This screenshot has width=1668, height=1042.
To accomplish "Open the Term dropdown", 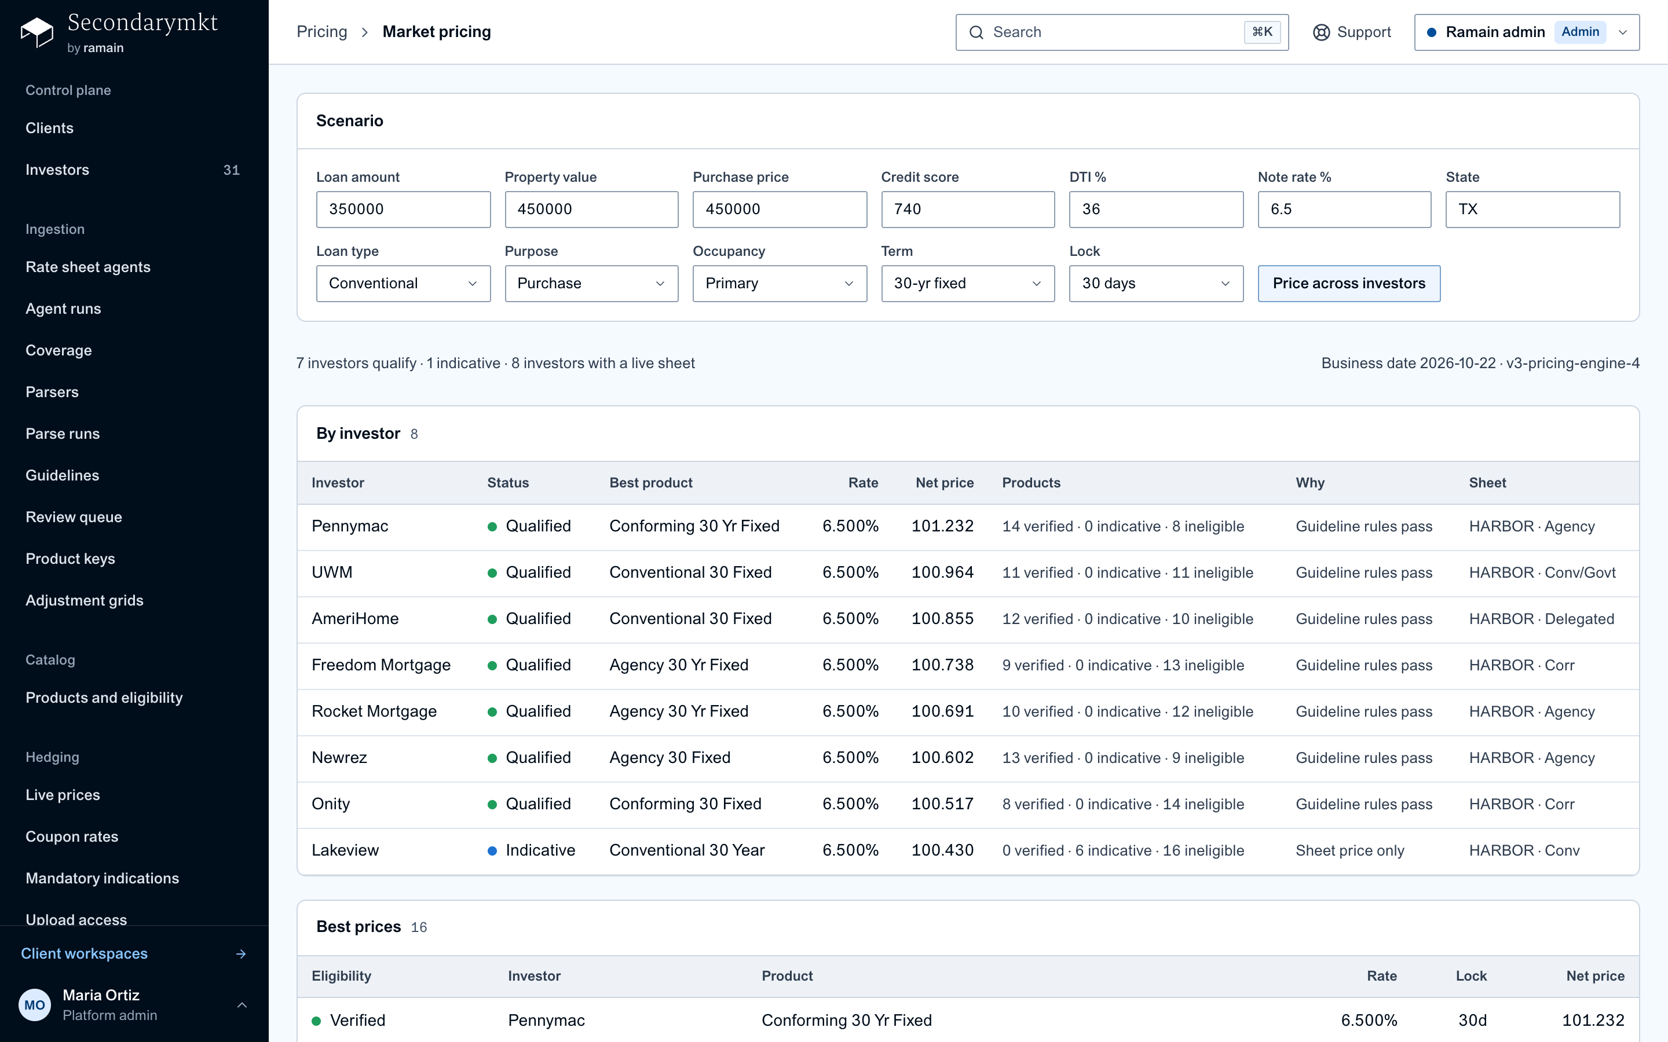I will pyautogui.click(x=968, y=283).
